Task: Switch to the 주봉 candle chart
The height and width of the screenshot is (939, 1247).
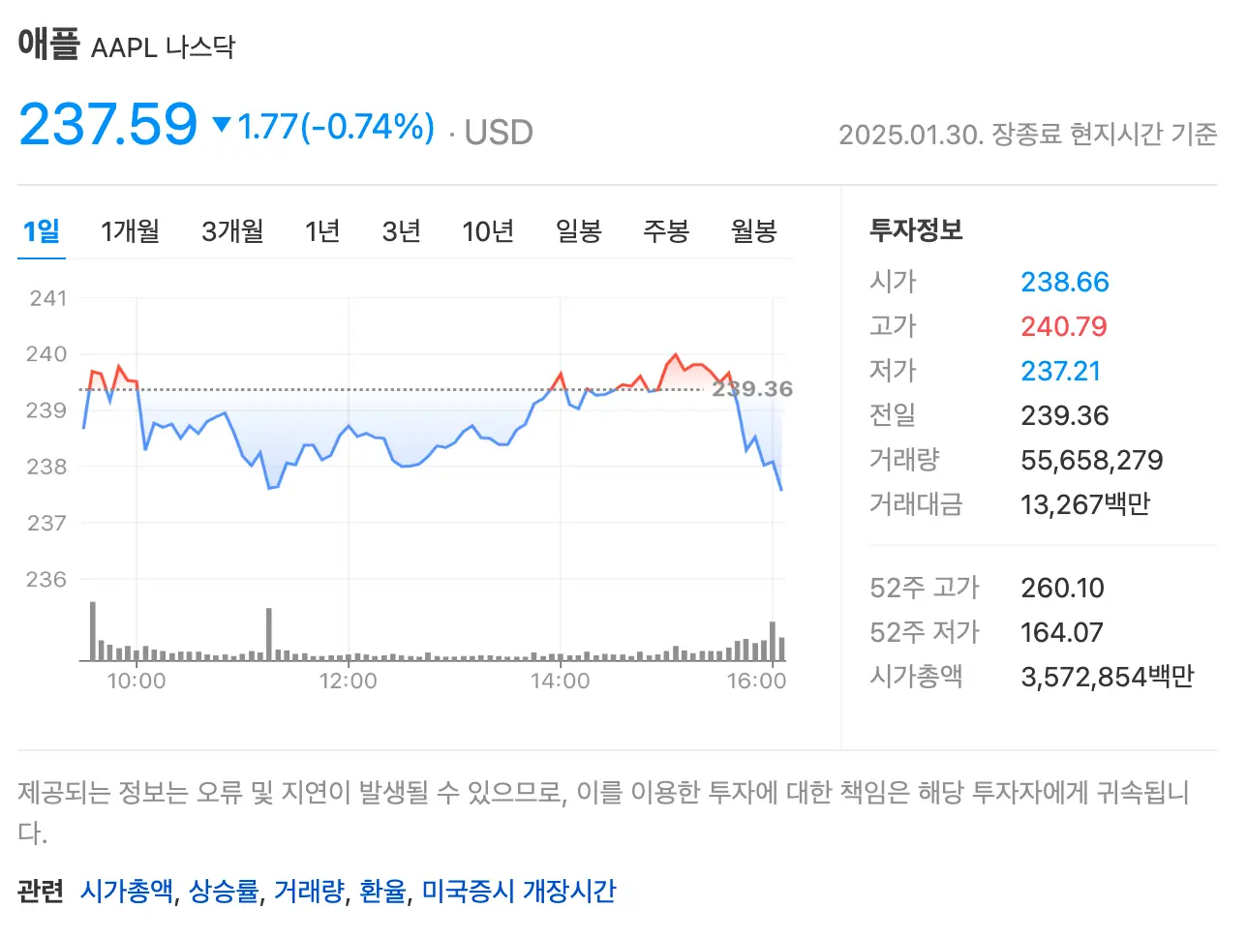Action: click(x=665, y=231)
